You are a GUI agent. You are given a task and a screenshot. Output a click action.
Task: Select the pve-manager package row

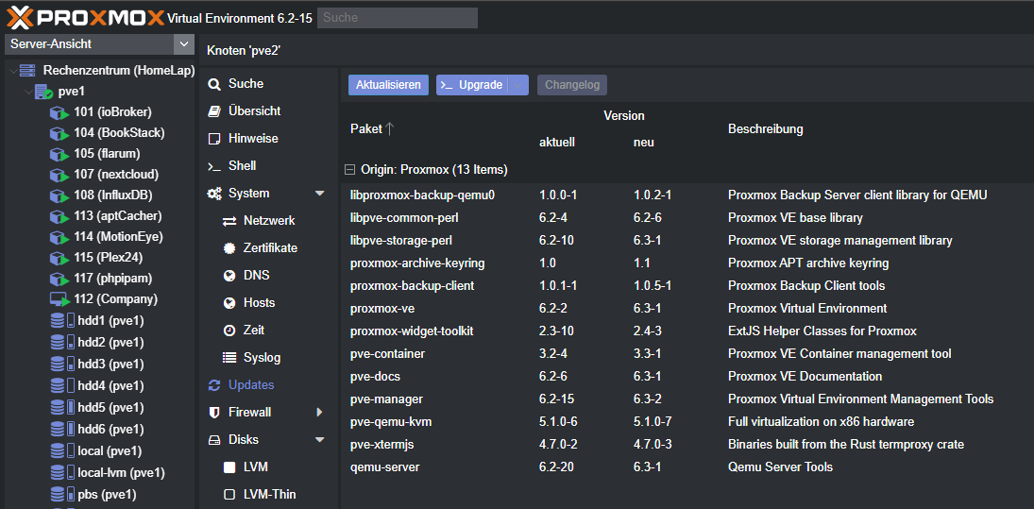687,399
